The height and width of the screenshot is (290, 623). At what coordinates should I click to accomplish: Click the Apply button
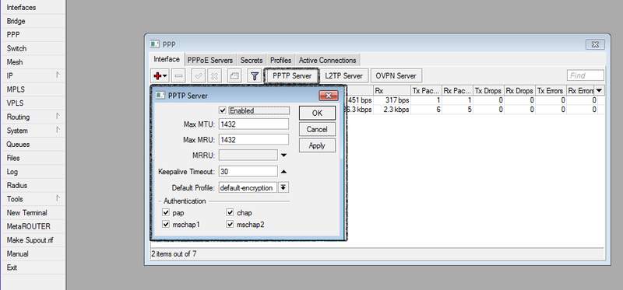click(317, 145)
